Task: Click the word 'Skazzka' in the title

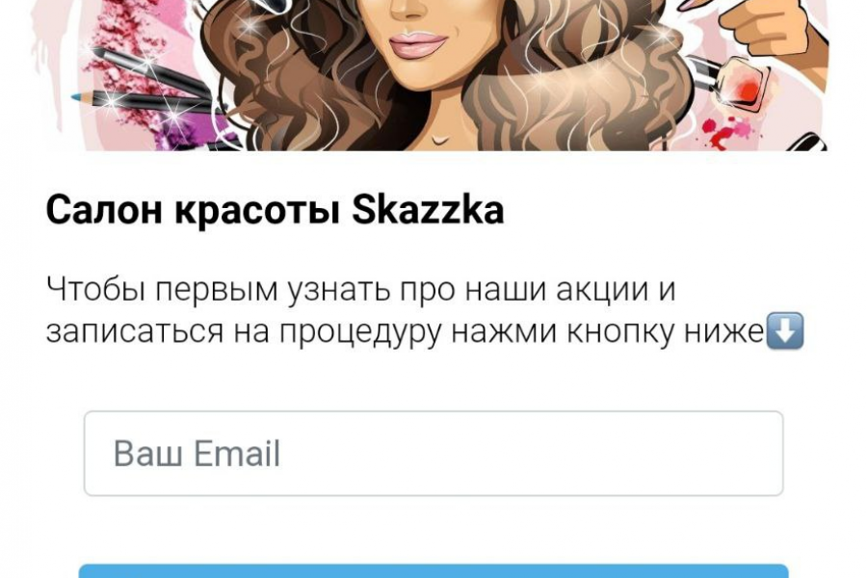Action: tap(428, 210)
